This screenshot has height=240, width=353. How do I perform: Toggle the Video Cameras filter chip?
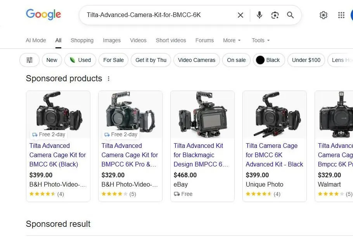[197, 60]
